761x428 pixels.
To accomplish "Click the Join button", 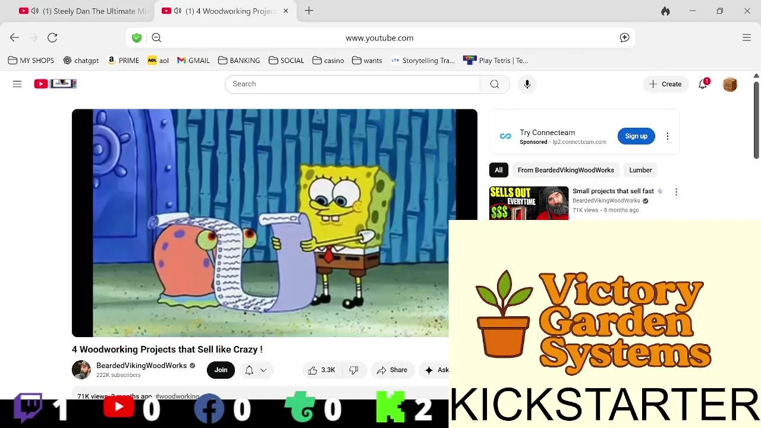I will 221,370.
